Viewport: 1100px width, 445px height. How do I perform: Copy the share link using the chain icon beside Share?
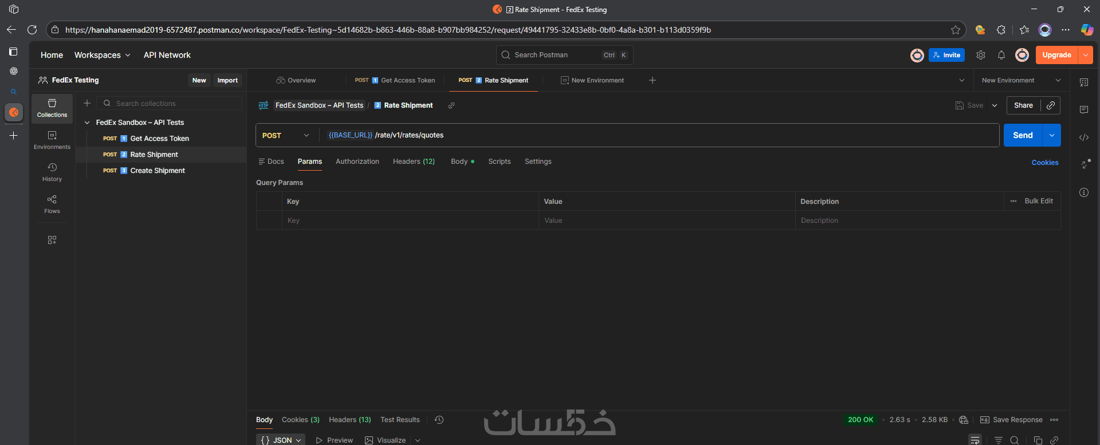[1051, 105]
